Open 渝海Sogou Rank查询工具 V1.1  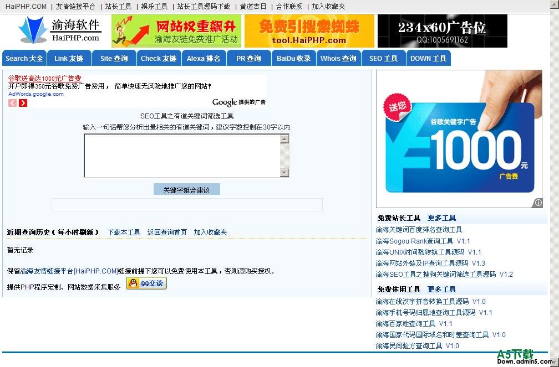click(x=423, y=241)
